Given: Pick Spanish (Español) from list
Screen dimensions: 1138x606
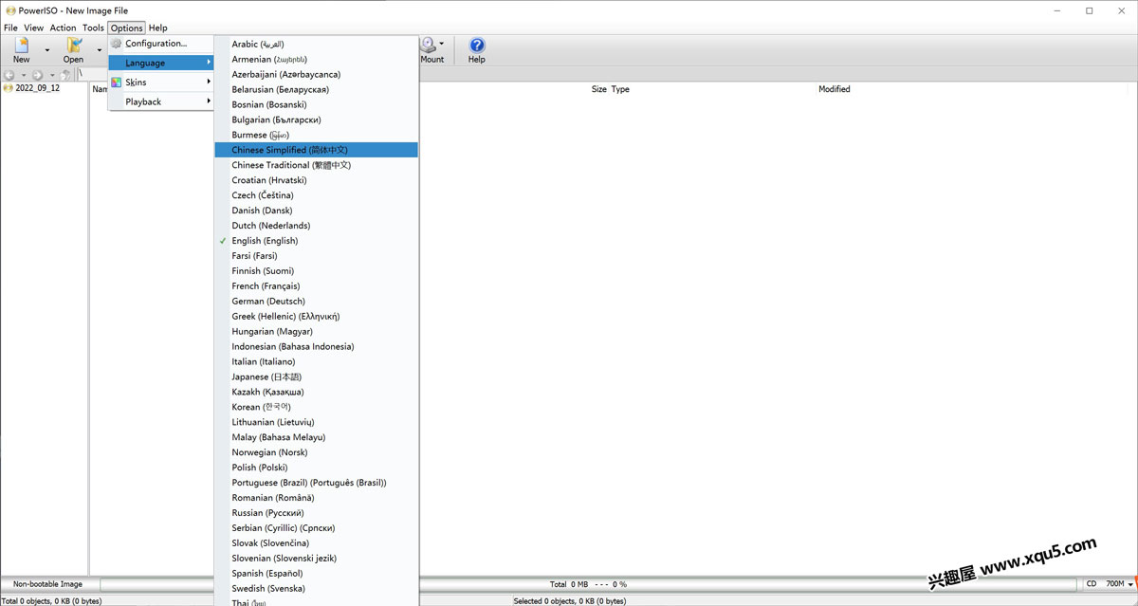Looking at the screenshot, I should 317,574.
